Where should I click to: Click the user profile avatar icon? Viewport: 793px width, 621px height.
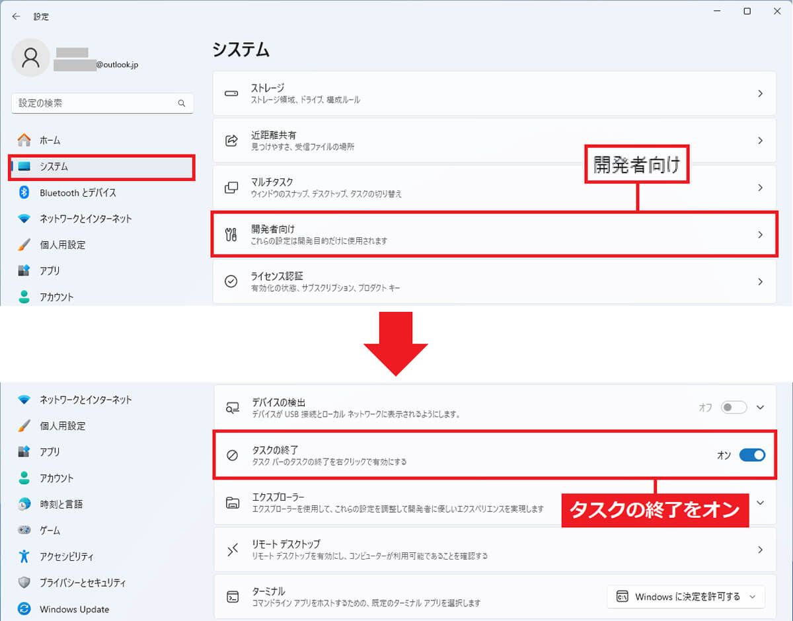(x=30, y=57)
